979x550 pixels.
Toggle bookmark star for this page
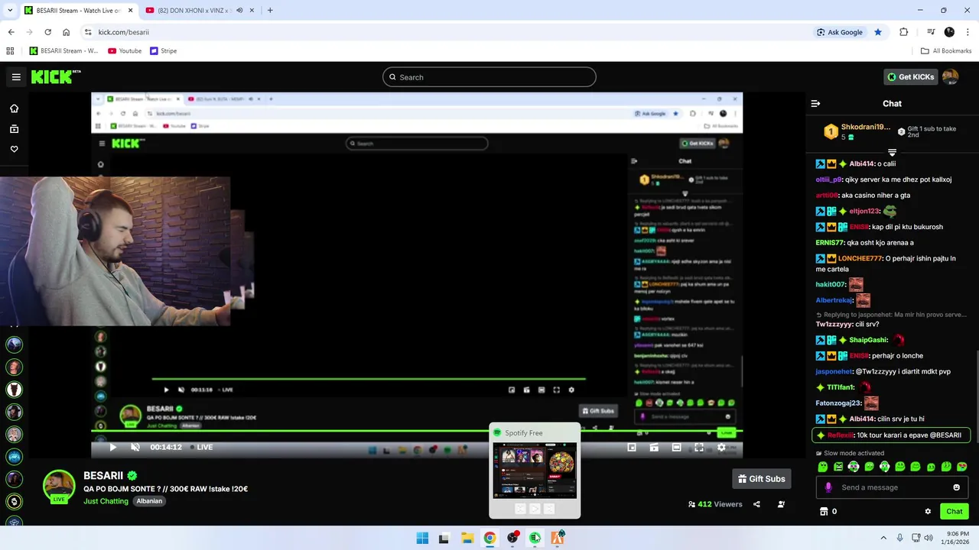coord(878,32)
